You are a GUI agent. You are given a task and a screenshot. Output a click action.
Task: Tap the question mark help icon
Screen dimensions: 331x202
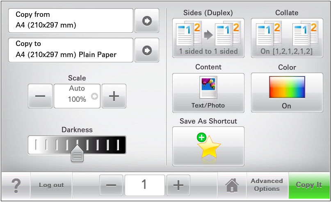[16, 185]
